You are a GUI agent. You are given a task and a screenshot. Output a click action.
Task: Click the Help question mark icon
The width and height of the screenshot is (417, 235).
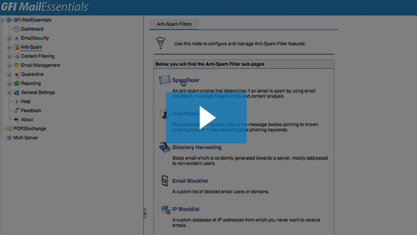(16, 101)
